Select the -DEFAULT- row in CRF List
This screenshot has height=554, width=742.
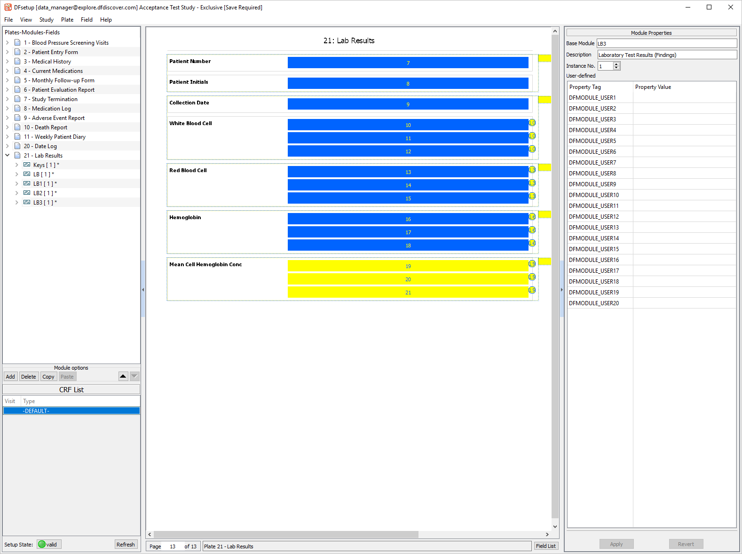[x=71, y=411]
